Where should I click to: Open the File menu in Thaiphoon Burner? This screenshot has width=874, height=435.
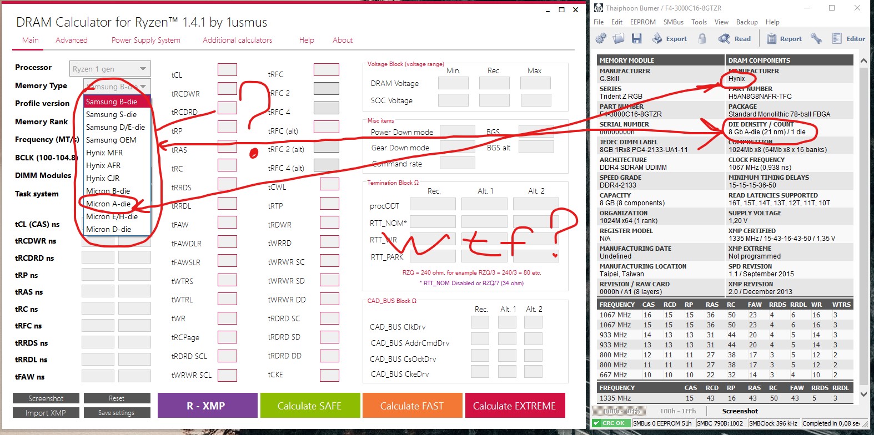[x=599, y=22]
